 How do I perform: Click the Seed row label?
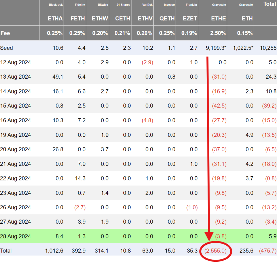click(x=6, y=48)
